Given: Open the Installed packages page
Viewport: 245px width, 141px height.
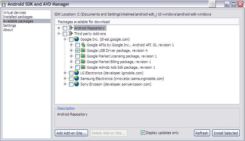Looking at the screenshot, I should [x=18, y=17].
